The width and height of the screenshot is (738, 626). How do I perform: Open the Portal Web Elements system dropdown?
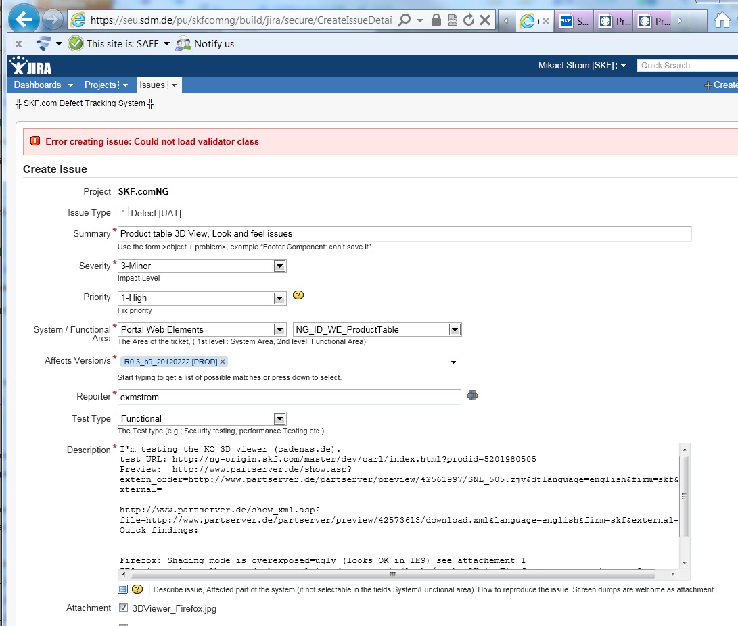pos(202,330)
